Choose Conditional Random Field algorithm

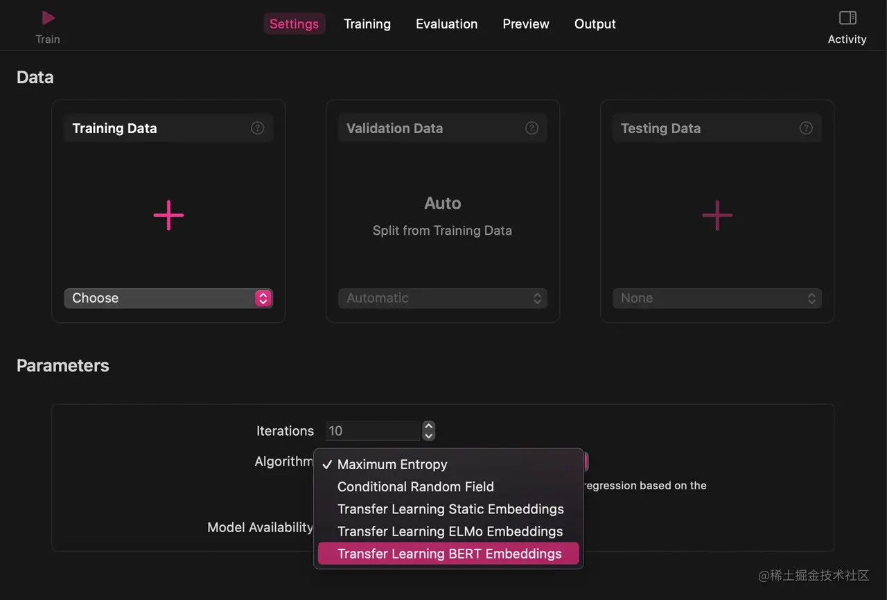pos(416,487)
